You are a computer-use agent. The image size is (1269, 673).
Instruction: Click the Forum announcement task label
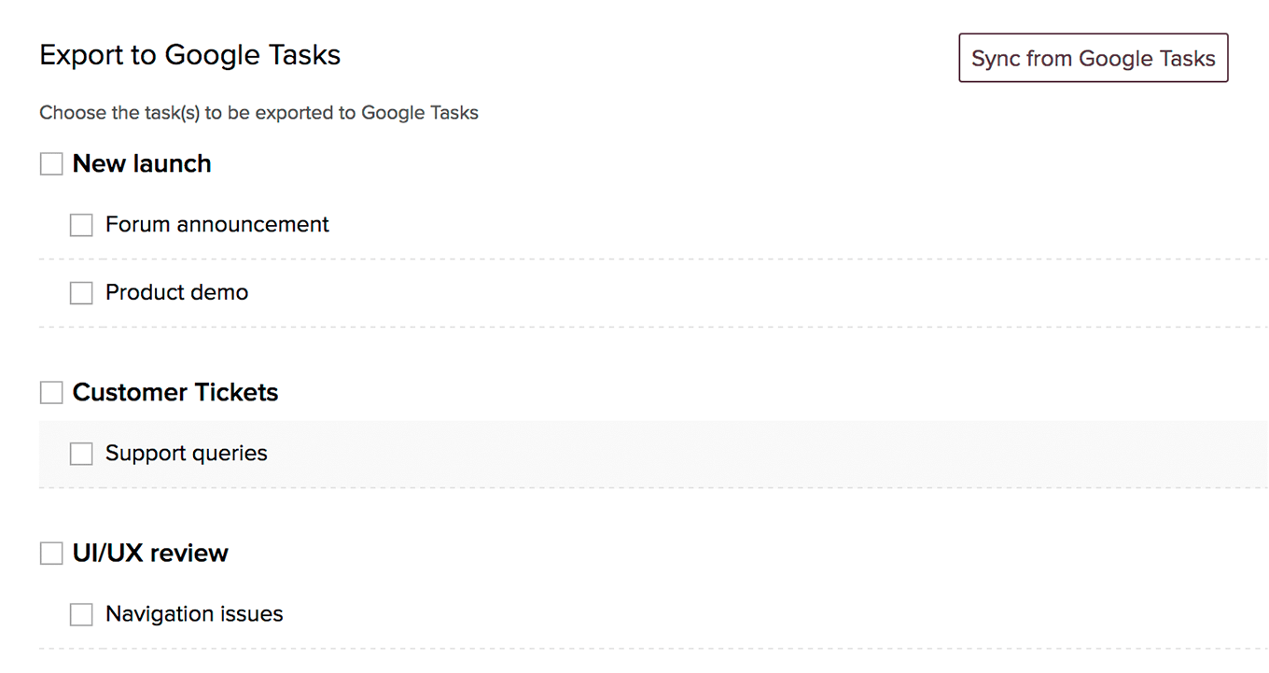pos(216,224)
